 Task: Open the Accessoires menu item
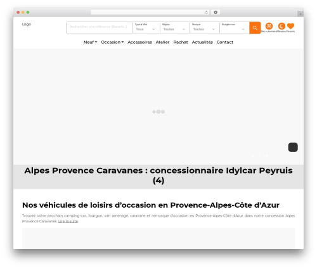click(x=139, y=42)
